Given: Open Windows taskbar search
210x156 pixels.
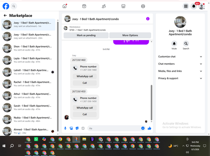Looking at the screenshot, I should click(x=12, y=146).
